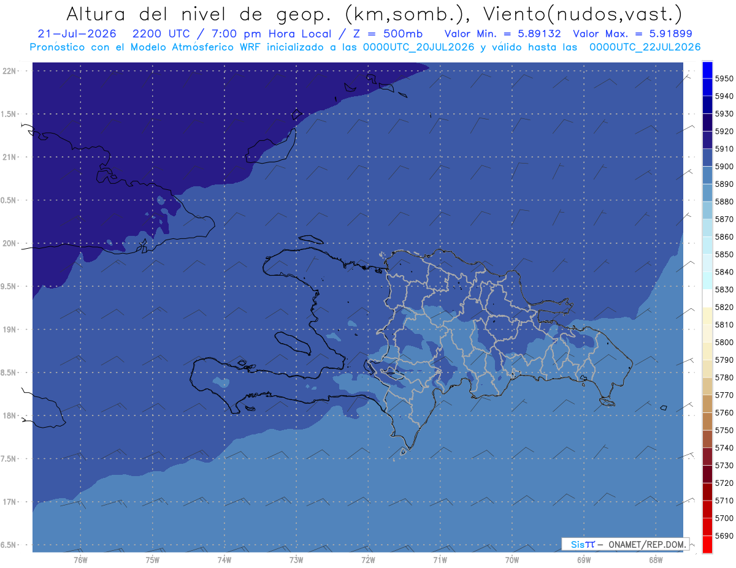The width and height of the screenshot is (736, 568).
Task: Click the 19N latitude label
Action: pos(9,329)
